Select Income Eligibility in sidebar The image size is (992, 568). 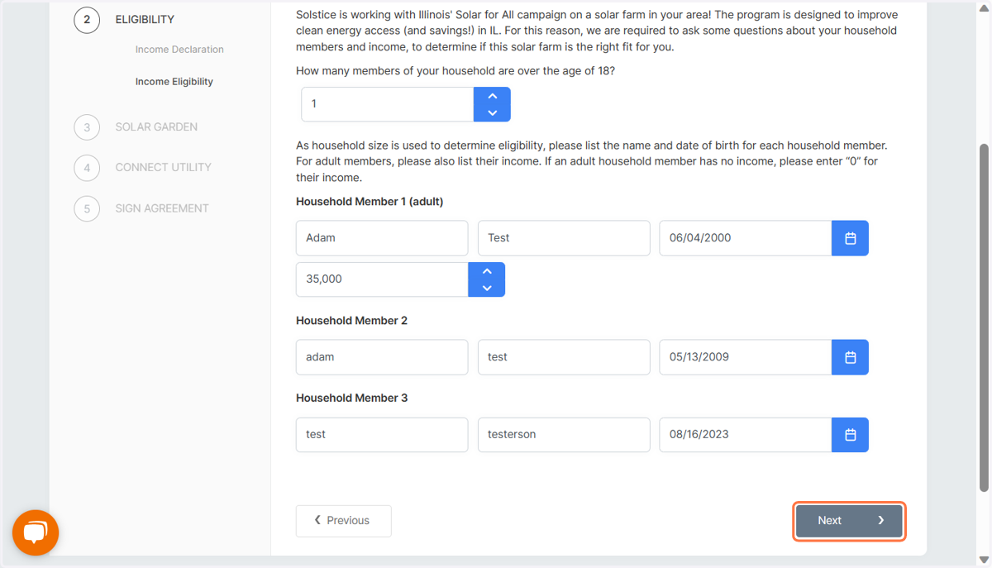point(174,82)
